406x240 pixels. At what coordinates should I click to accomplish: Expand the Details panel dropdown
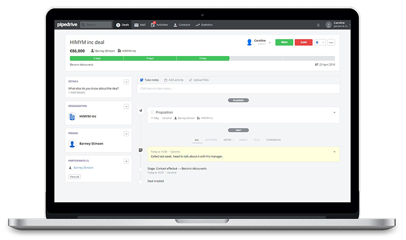[x=126, y=81]
